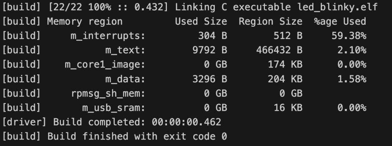Click the 'Used Size' column header
This screenshot has width=392, height=146.
(x=201, y=22)
